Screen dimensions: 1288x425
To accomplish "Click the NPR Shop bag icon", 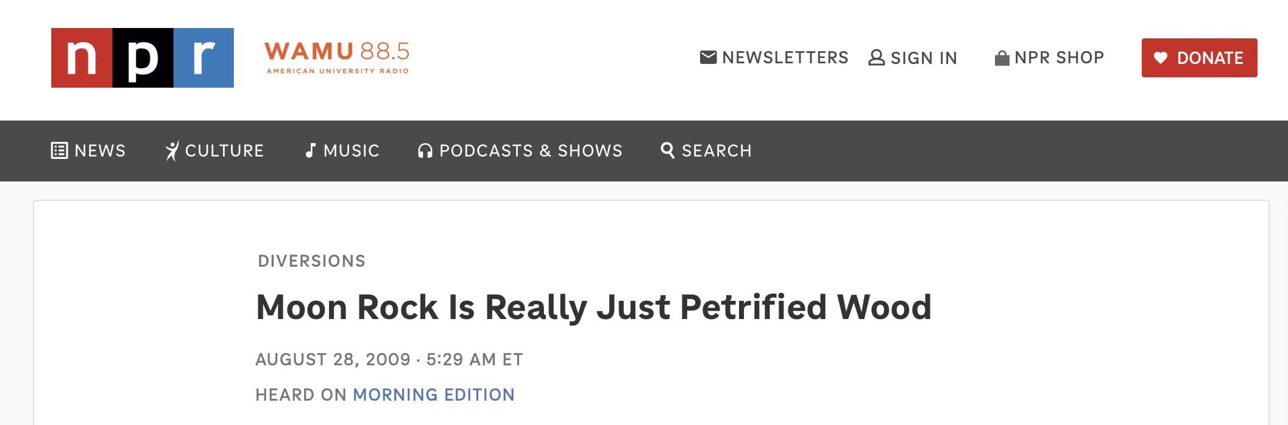I will (x=1002, y=58).
